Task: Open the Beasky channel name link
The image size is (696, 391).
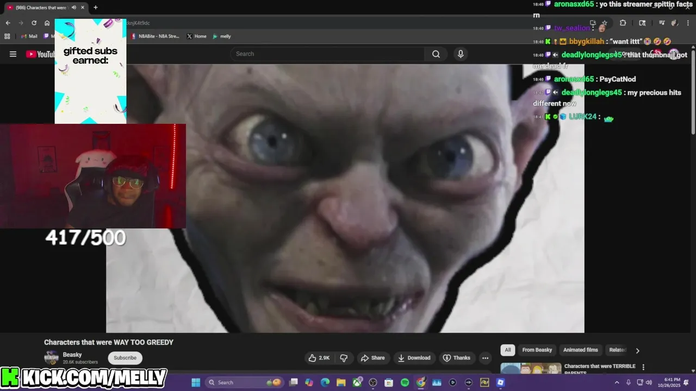Action: click(x=72, y=355)
